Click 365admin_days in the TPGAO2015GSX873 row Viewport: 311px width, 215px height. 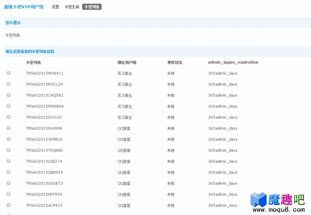click(223, 183)
